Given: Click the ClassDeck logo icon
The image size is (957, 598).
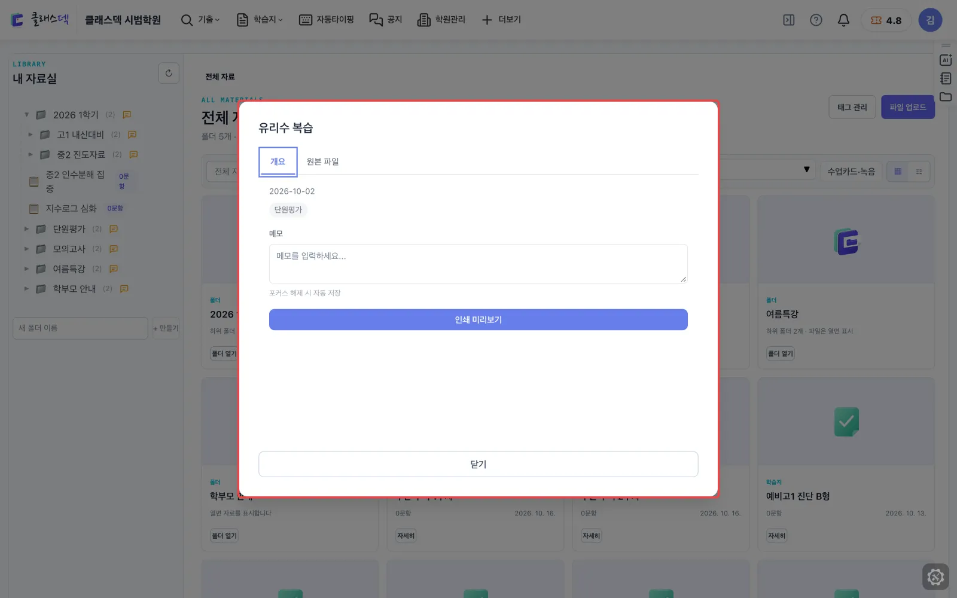Looking at the screenshot, I should [x=17, y=20].
